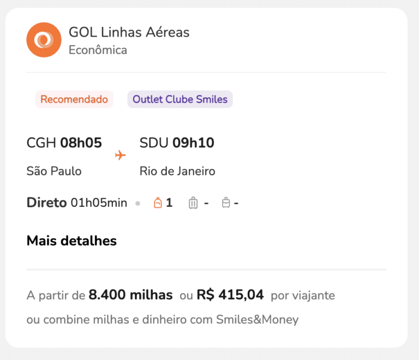The height and width of the screenshot is (360, 419).
Task: Choose the R$ 415,04 cash price
Action: [x=230, y=295]
